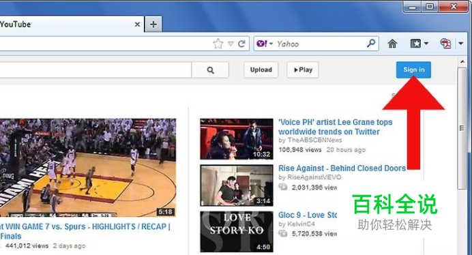Viewport: 472px width, 255px height.
Task: Click the Upload button
Action: [261, 70]
